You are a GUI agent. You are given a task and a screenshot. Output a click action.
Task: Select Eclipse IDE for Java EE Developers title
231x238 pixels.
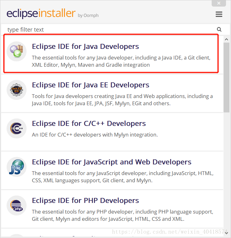[x=91, y=85]
